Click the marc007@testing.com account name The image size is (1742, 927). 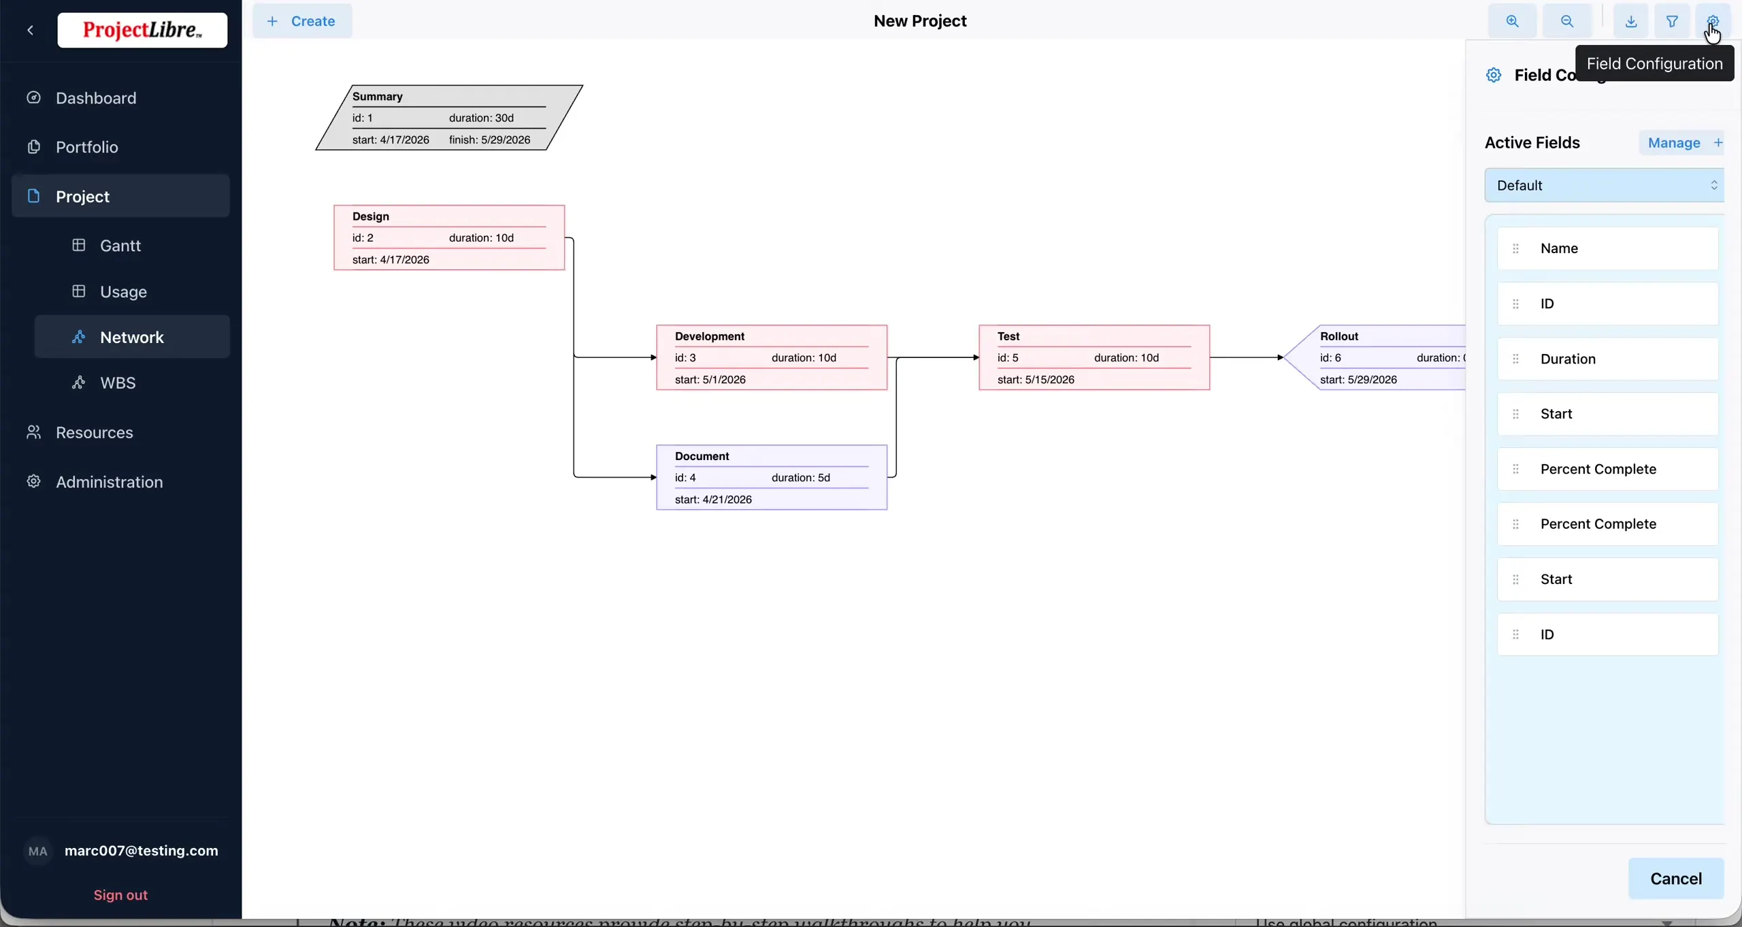(142, 851)
